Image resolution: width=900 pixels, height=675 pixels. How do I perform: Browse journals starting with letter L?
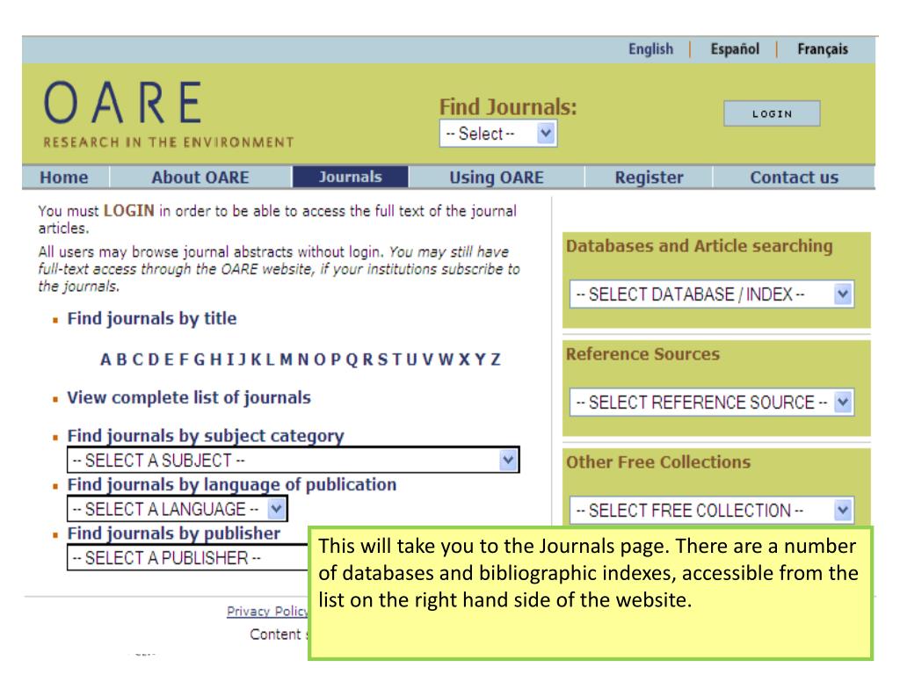tap(270, 359)
